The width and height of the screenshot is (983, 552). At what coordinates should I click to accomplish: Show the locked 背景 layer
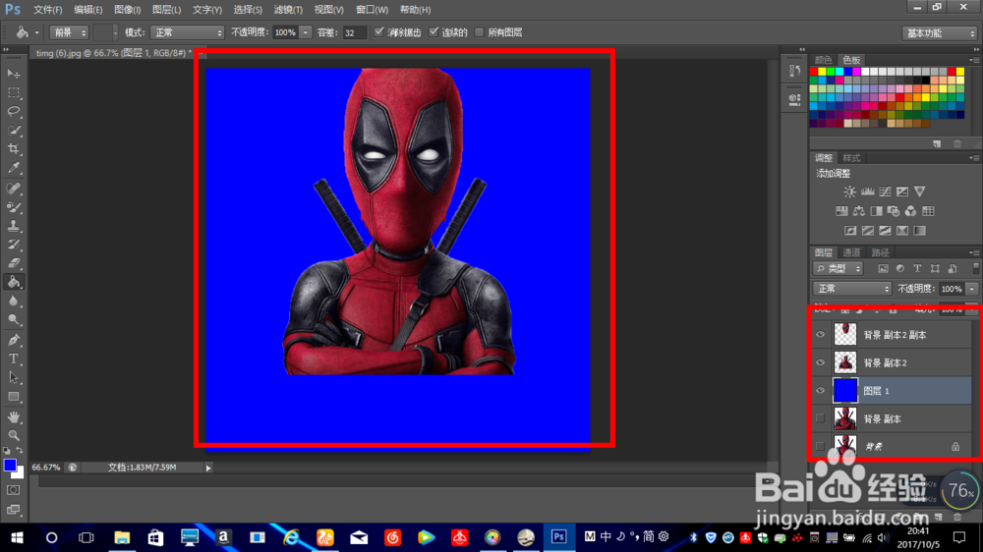[x=820, y=446]
